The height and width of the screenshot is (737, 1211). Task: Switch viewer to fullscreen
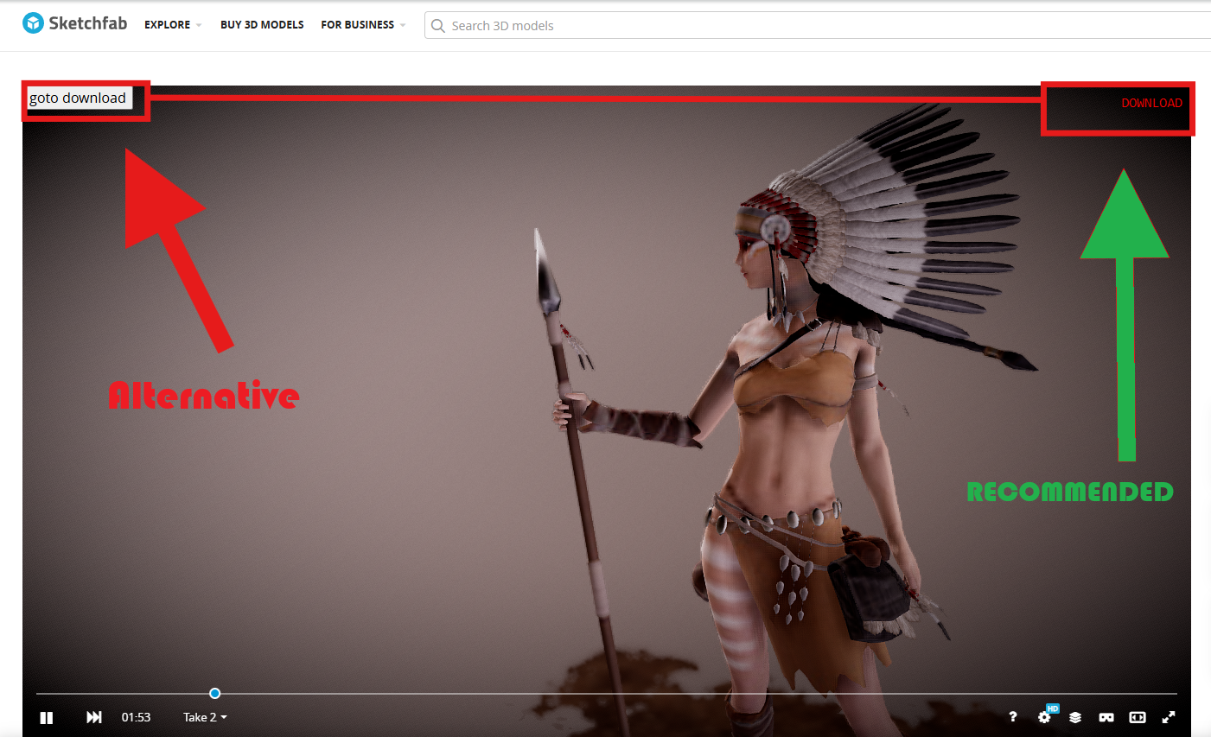click(1169, 717)
